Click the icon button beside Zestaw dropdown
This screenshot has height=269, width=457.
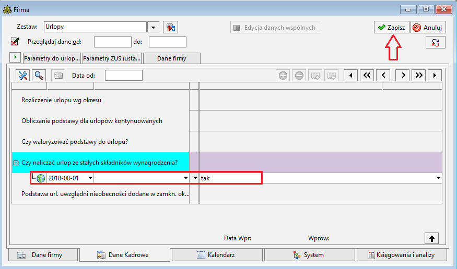point(170,27)
